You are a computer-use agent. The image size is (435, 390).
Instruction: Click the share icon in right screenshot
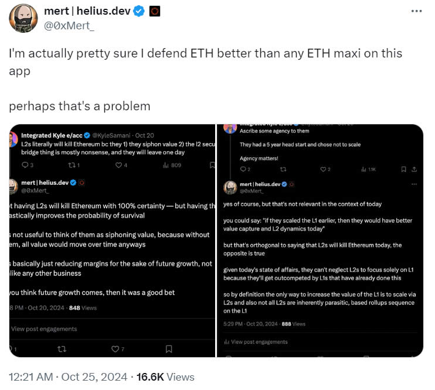point(414,169)
